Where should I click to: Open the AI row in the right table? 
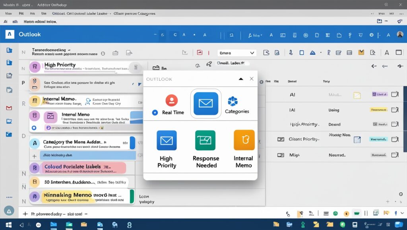pos(335,95)
